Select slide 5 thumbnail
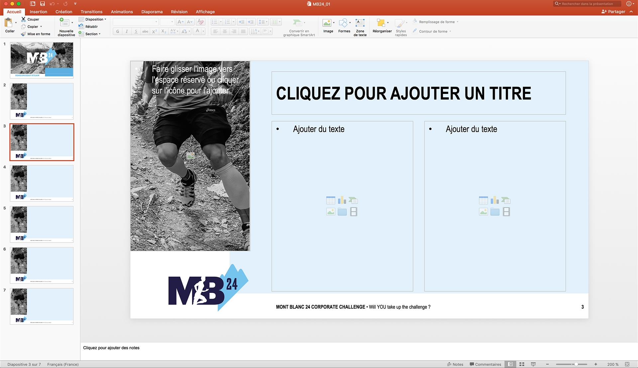The width and height of the screenshot is (638, 368). [x=42, y=224]
